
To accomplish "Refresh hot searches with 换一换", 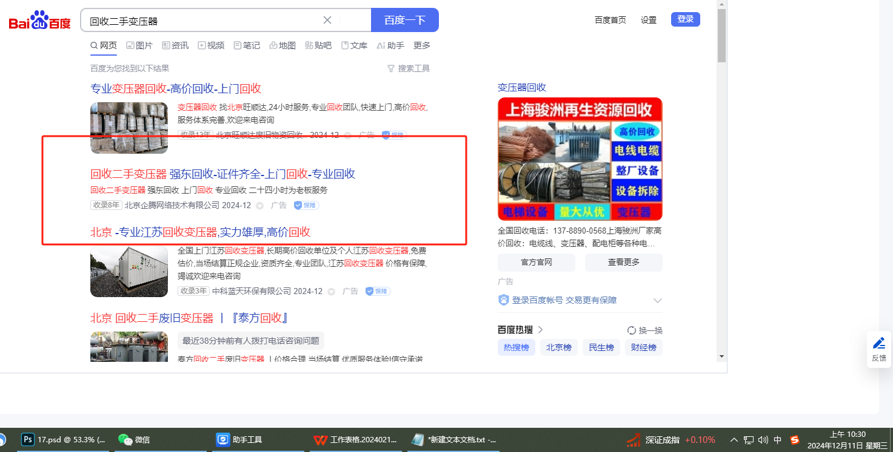I will click(645, 330).
